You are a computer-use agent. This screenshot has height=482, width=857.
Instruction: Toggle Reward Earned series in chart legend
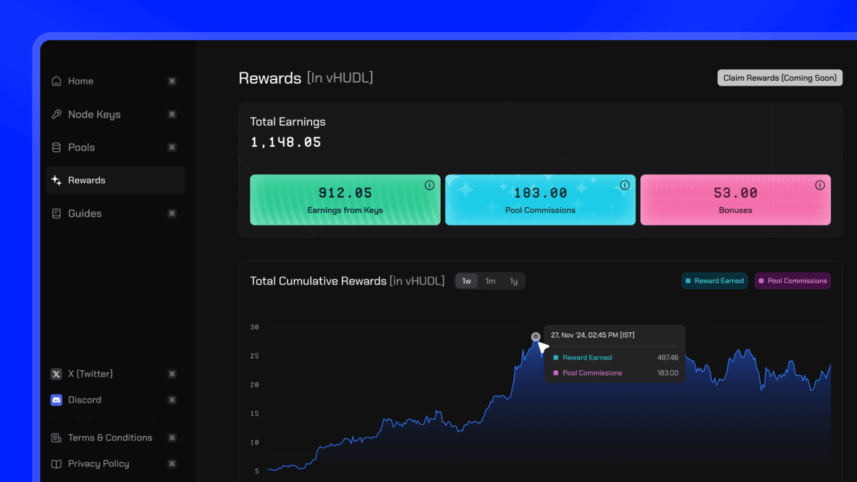(x=714, y=281)
